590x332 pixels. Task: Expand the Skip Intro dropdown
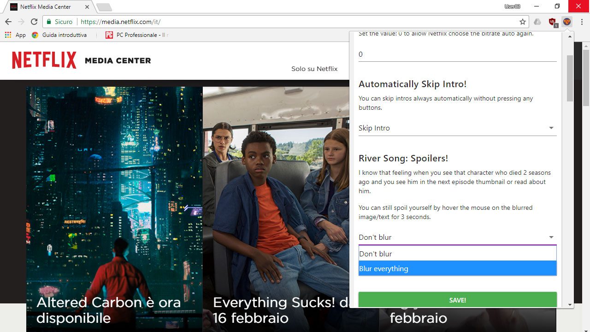point(457,128)
